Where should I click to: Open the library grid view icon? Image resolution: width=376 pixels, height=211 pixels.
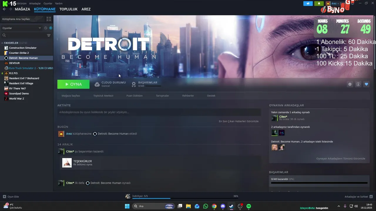[x=49, y=19]
